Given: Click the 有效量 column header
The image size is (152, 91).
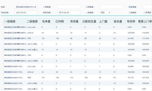Looking at the screenshot, I should 74,21.
